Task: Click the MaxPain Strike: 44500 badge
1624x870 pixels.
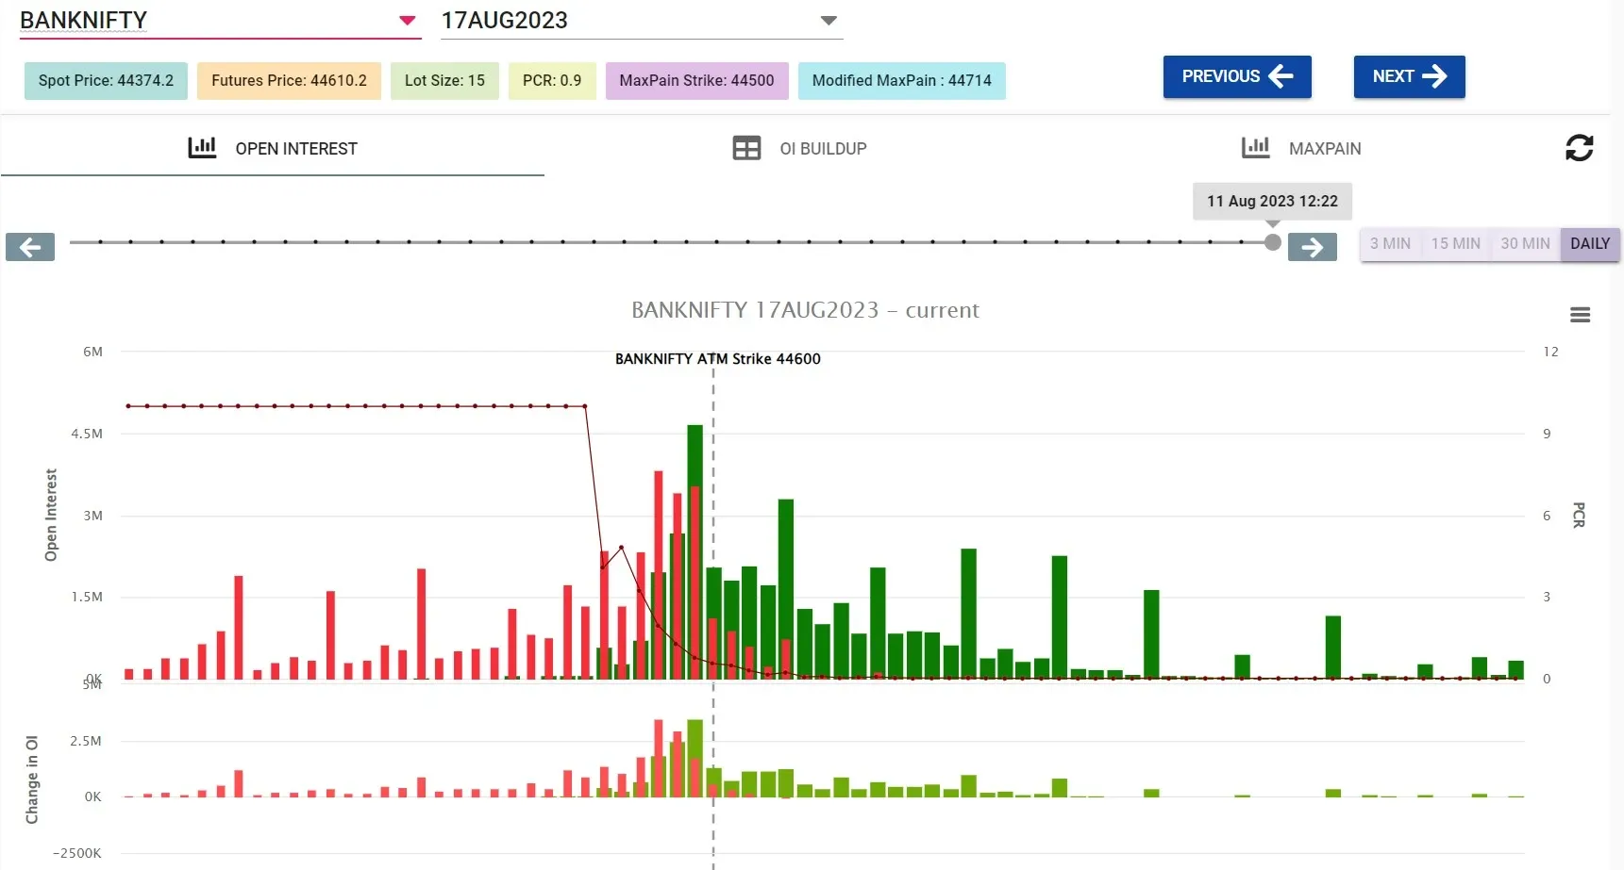Action: coord(696,81)
